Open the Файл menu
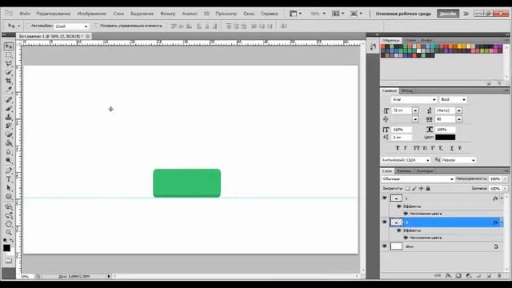Screen dimensions: 512x288 [x=25, y=14]
